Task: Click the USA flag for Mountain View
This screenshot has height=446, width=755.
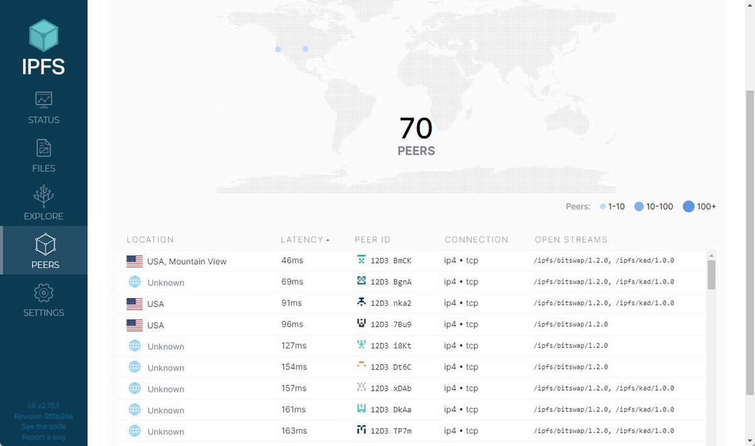Action: click(135, 261)
